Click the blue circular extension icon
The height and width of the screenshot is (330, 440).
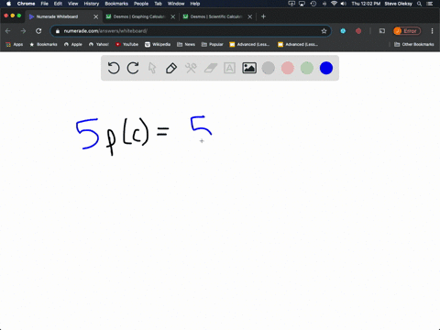coord(343,31)
